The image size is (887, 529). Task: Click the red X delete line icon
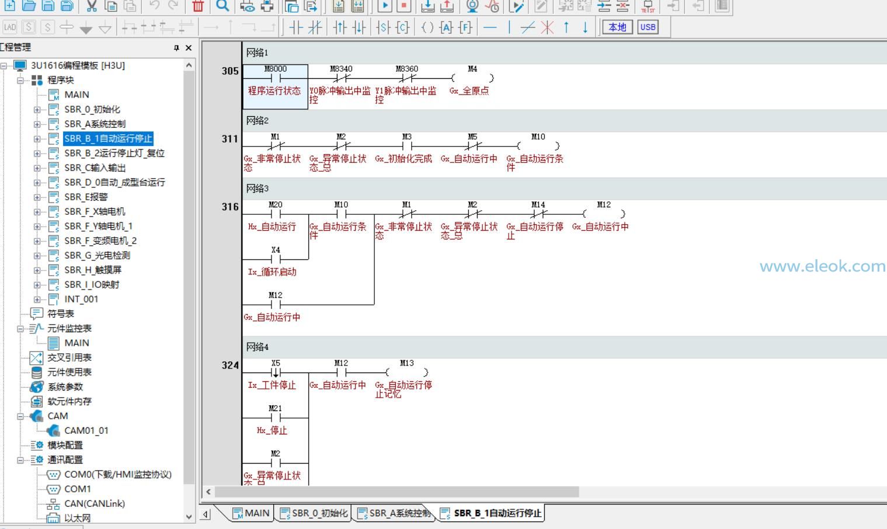coord(547,27)
